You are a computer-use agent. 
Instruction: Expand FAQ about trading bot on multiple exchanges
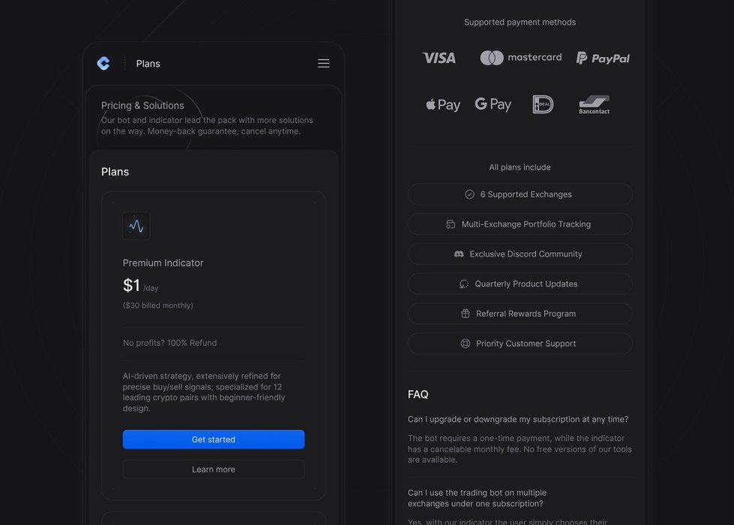[x=477, y=498]
